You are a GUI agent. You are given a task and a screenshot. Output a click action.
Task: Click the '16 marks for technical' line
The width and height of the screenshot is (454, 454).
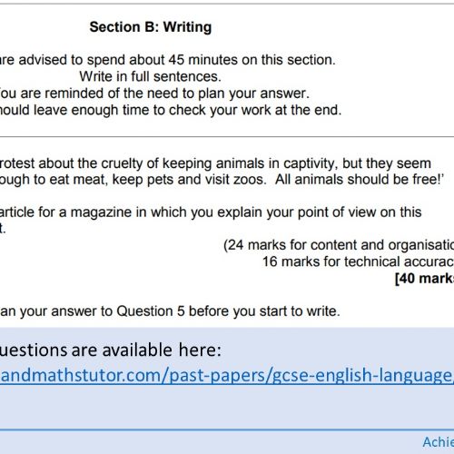point(358,262)
